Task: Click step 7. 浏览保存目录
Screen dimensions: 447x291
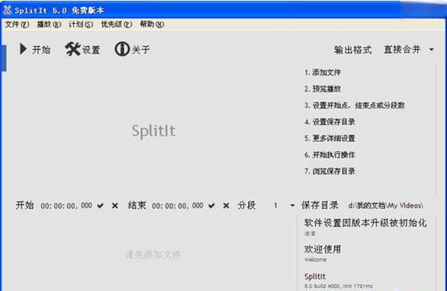Action: click(x=329, y=171)
